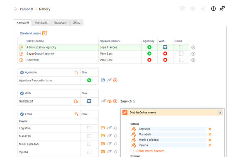The height and width of the screenshot is (157, 249).
Task: Open Personál in the breadcrumb
Action: (27, 9)
